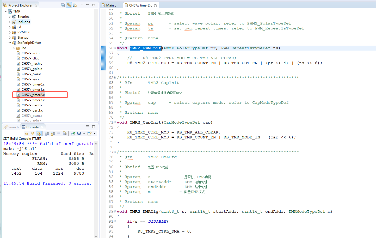The image size is (376, 238).
Task: Collapse the TMR project node
Action: click(6, 11)
